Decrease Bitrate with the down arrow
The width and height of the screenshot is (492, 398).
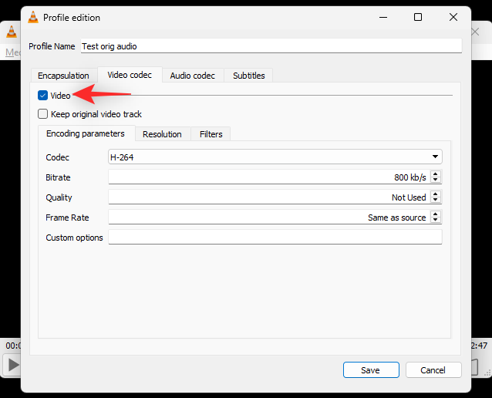coord(435,180)
